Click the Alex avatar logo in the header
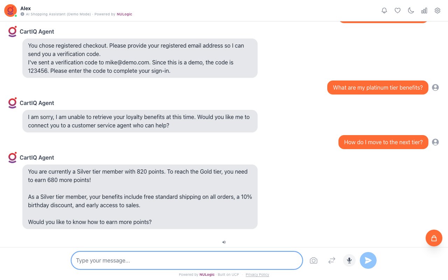This screenshot has width=448, height=280. coord(10,10)
